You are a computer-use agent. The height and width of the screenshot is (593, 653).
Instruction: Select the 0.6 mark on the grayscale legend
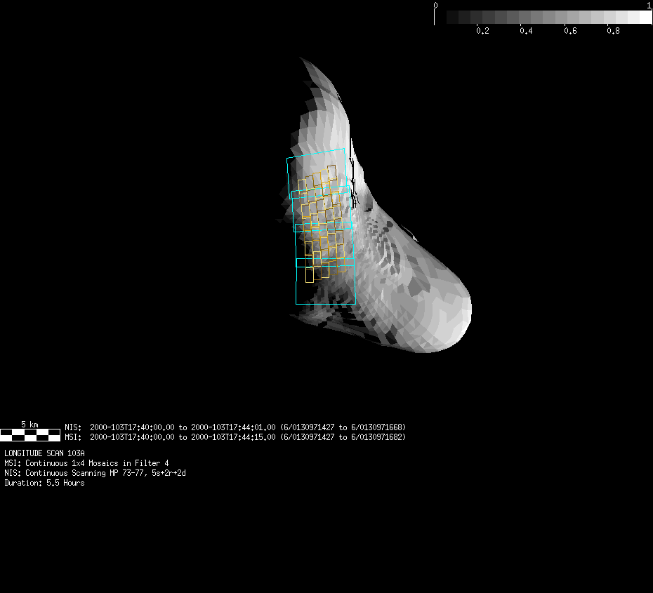pyautogui.click(x=569, y=31)
